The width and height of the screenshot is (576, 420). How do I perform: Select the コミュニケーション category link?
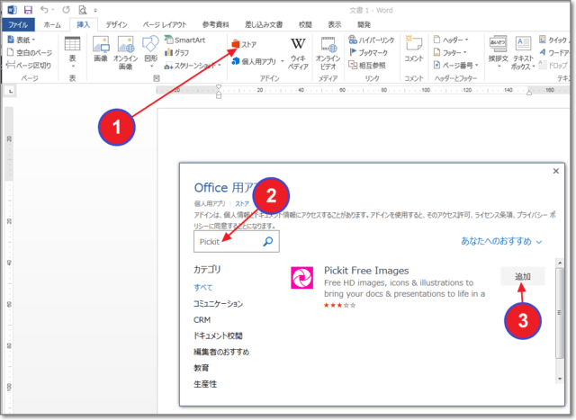[x=217, y=303]
